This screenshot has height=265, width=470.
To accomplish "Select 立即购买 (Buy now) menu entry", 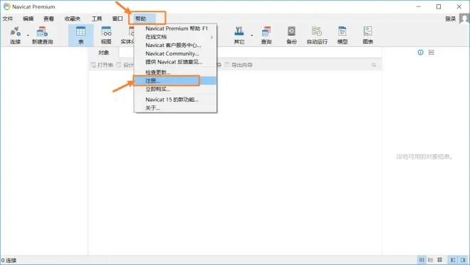I will click(175, 89).
